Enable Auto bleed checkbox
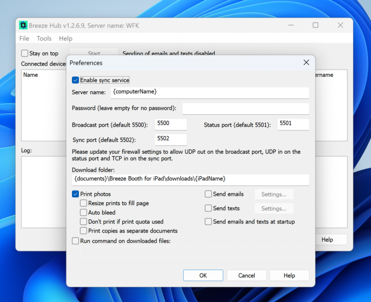 [x=83, y=212]
